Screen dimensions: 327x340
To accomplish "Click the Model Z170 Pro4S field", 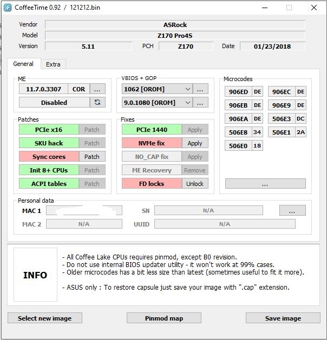I will click(x=175, y=35).
